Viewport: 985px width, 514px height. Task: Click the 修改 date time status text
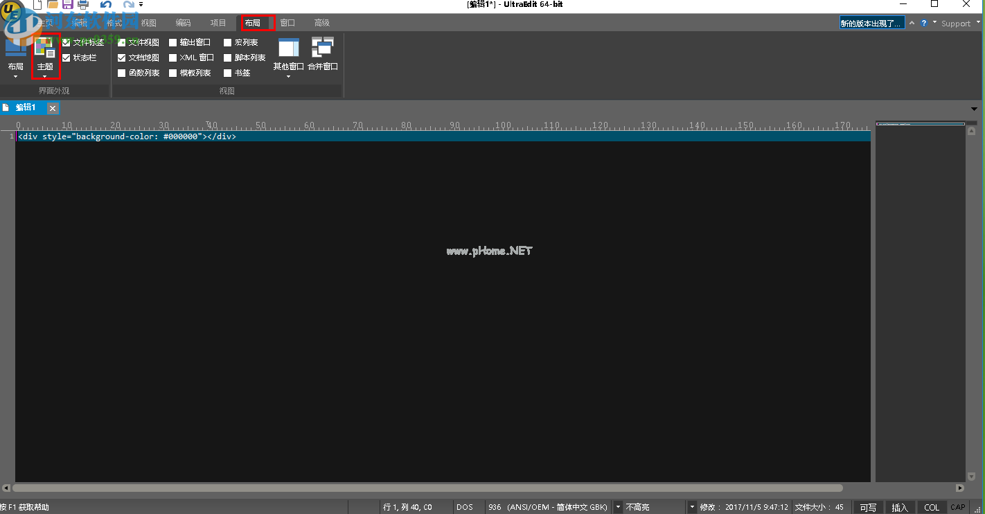[744, 507]
